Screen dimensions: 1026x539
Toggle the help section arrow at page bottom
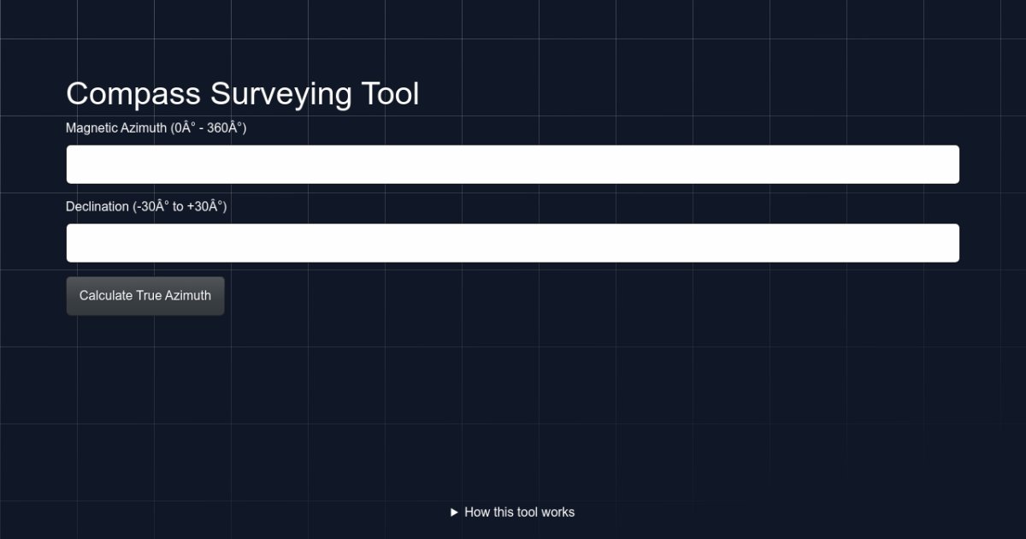coord(455,512)
